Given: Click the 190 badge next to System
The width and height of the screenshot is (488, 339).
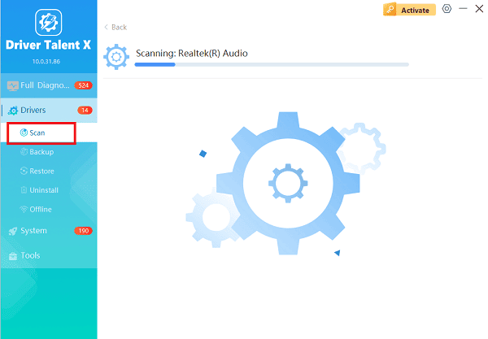Looking at the screenshot, I should coord(83,231).
